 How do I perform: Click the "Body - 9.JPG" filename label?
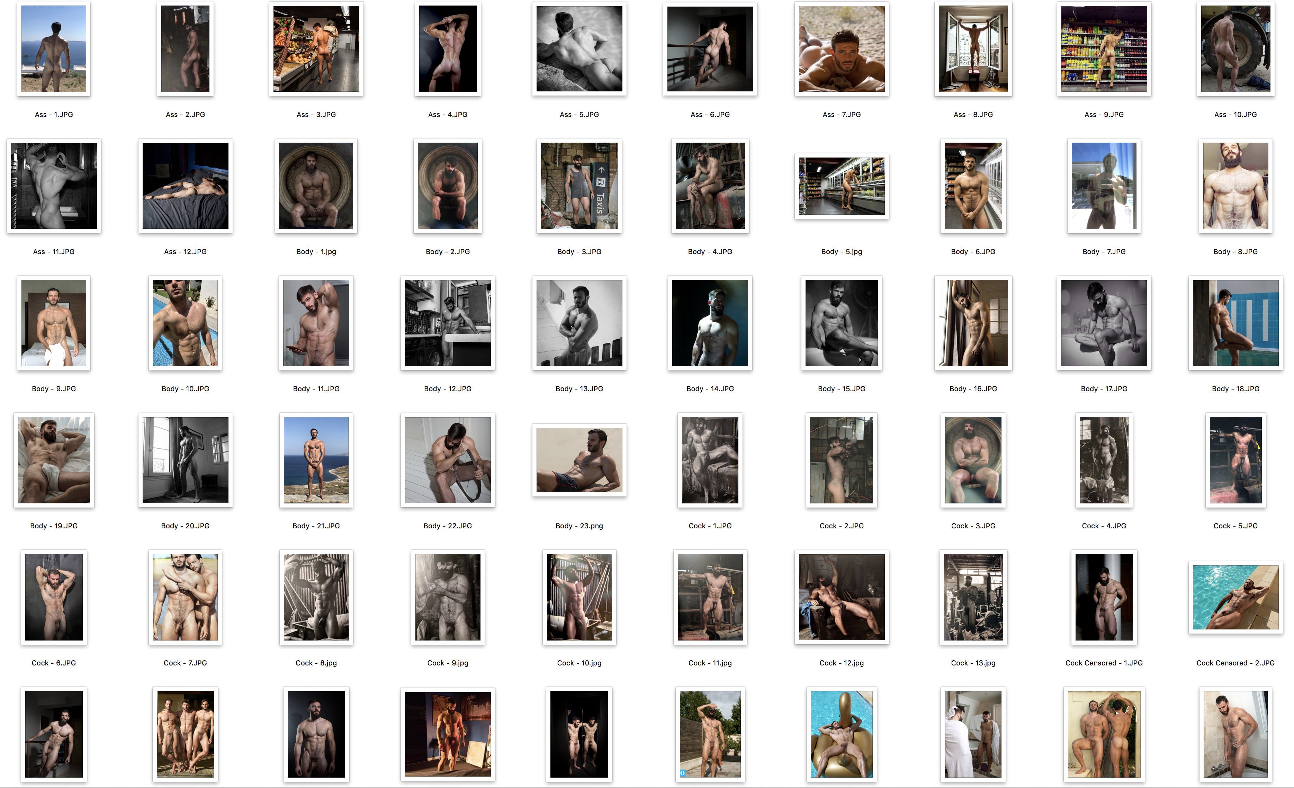54,389
